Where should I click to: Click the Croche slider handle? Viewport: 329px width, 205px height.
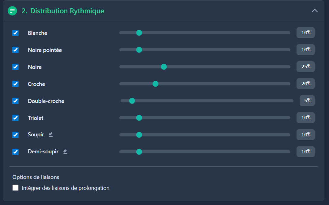pos(156,84)
